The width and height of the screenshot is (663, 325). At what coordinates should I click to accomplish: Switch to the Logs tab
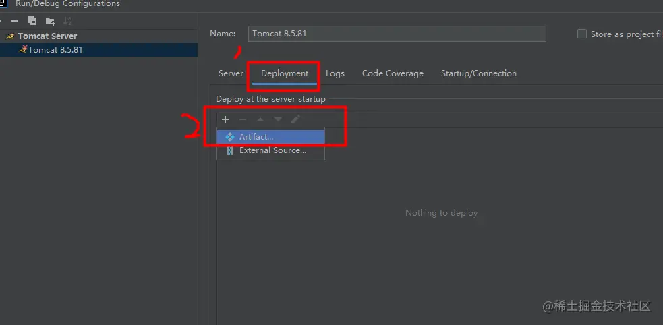click(335, 73)
